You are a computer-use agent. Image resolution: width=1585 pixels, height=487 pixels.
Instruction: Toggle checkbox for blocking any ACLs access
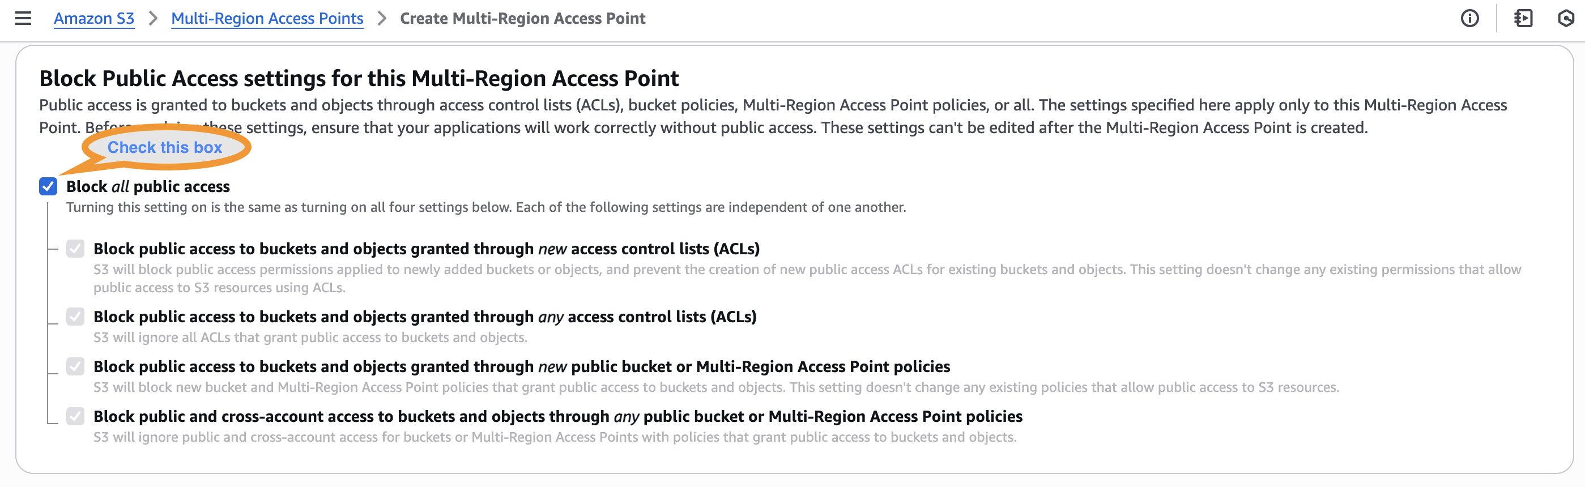click(76, 317)
